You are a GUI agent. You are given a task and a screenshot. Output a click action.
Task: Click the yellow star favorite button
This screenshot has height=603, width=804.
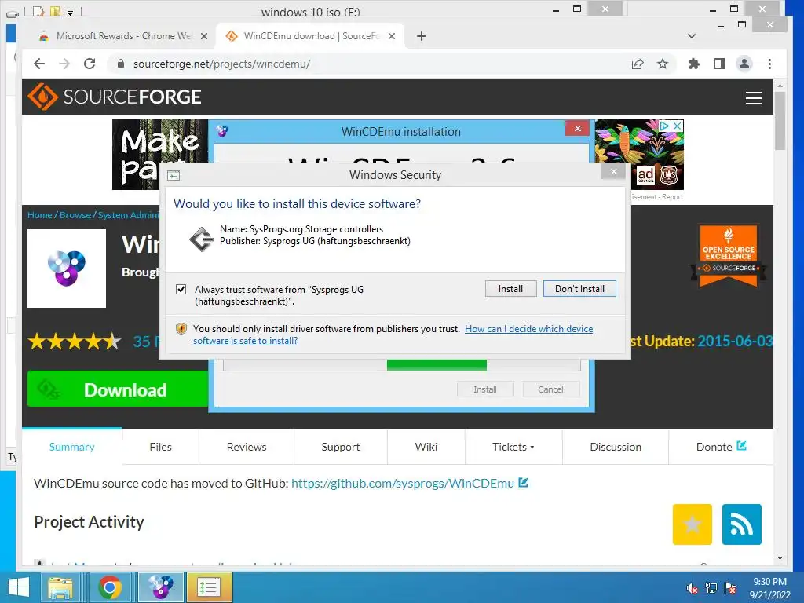point(693,524)
